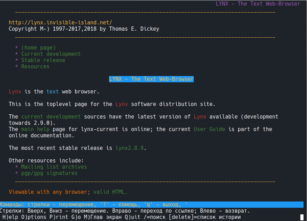Click H)elp in the bottom command line

click(10, 217)
